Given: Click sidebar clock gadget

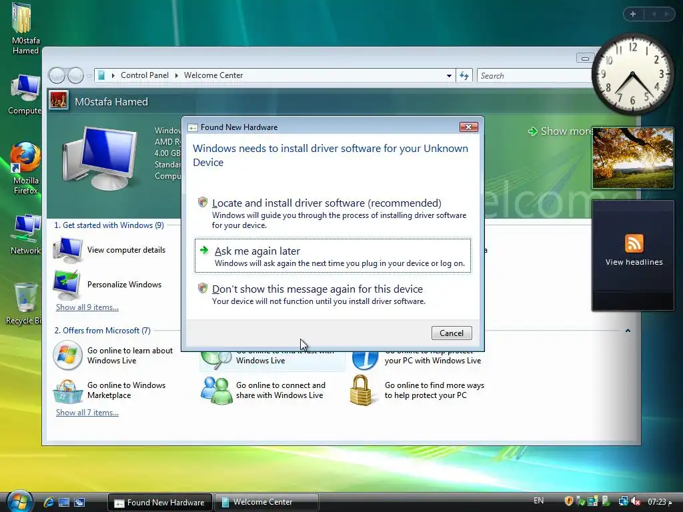Looking at the screenshot, I should pos(632,75).
